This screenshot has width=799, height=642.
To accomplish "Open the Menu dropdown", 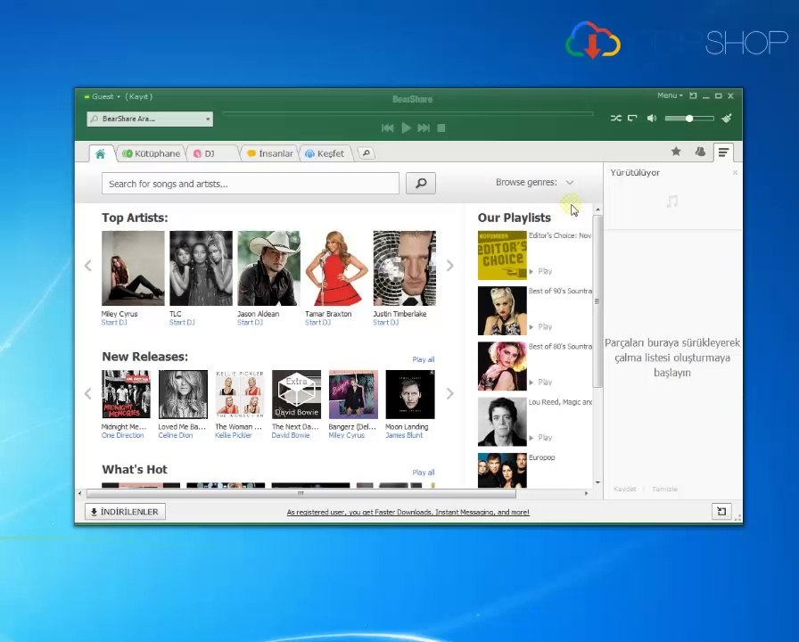I will [670, 95].
